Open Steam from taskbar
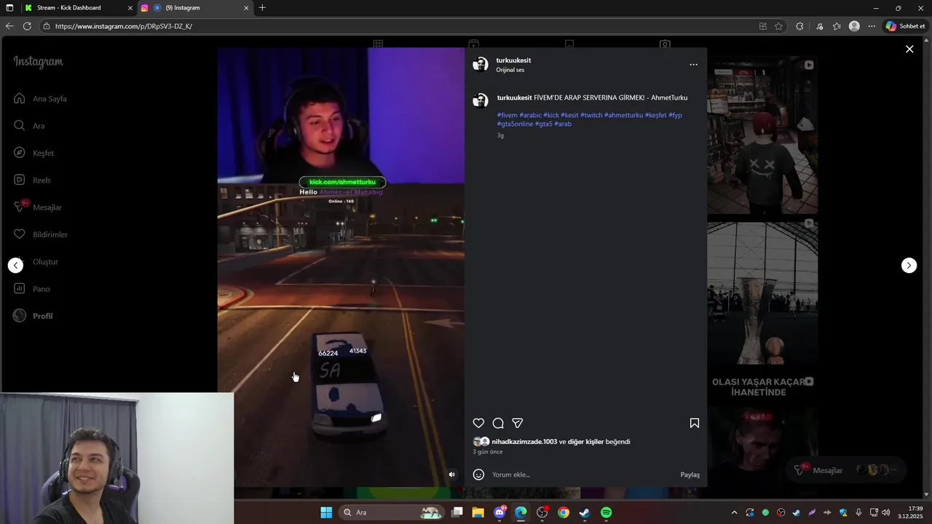The height and width of the screenshot is (524, 932). (585, 512)
